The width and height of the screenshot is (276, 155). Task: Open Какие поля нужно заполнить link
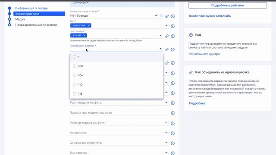point(210,16)
